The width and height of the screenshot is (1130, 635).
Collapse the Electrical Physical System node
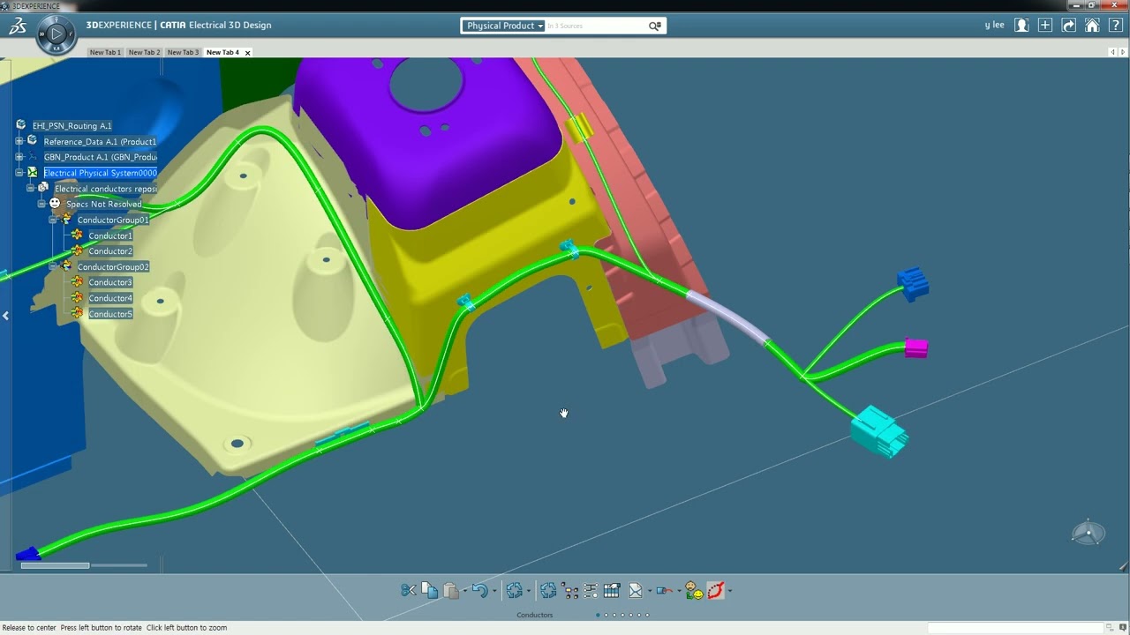point(19,173)
